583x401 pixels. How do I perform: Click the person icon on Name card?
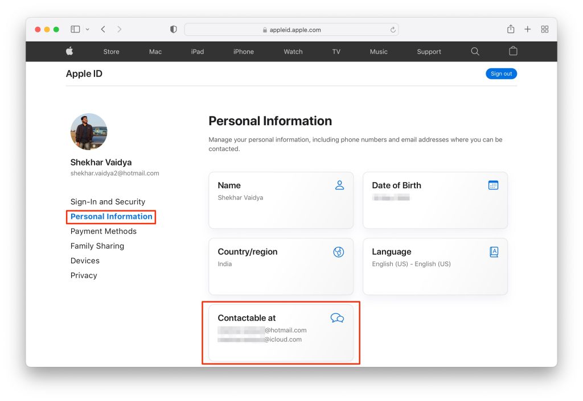(339, 185)
